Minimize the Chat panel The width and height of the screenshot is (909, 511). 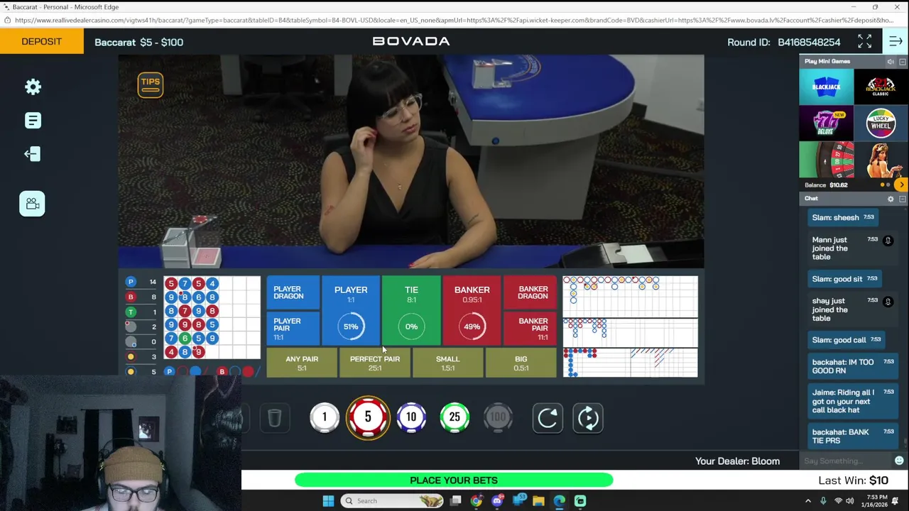click(x=903, y=199)
